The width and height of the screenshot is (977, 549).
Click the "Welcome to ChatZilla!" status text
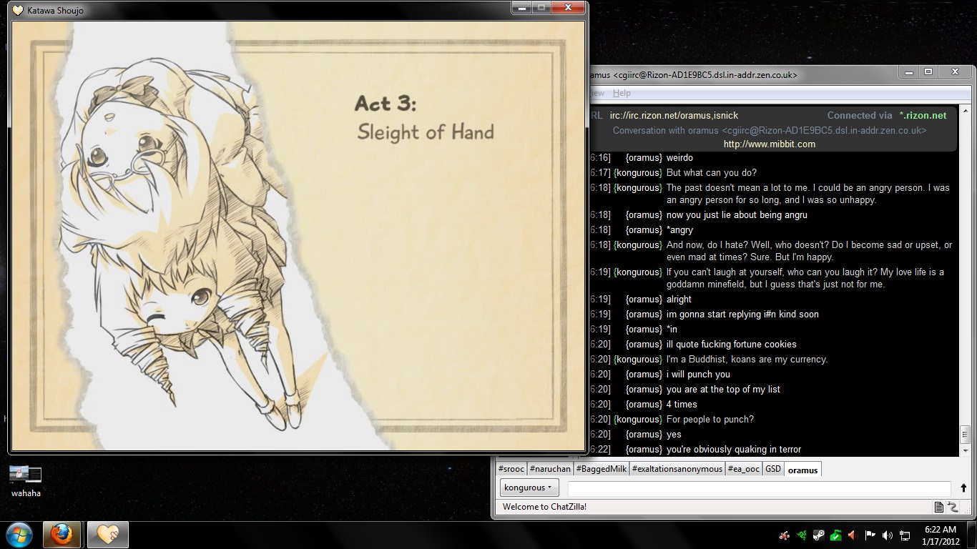[x=545, y=507]
